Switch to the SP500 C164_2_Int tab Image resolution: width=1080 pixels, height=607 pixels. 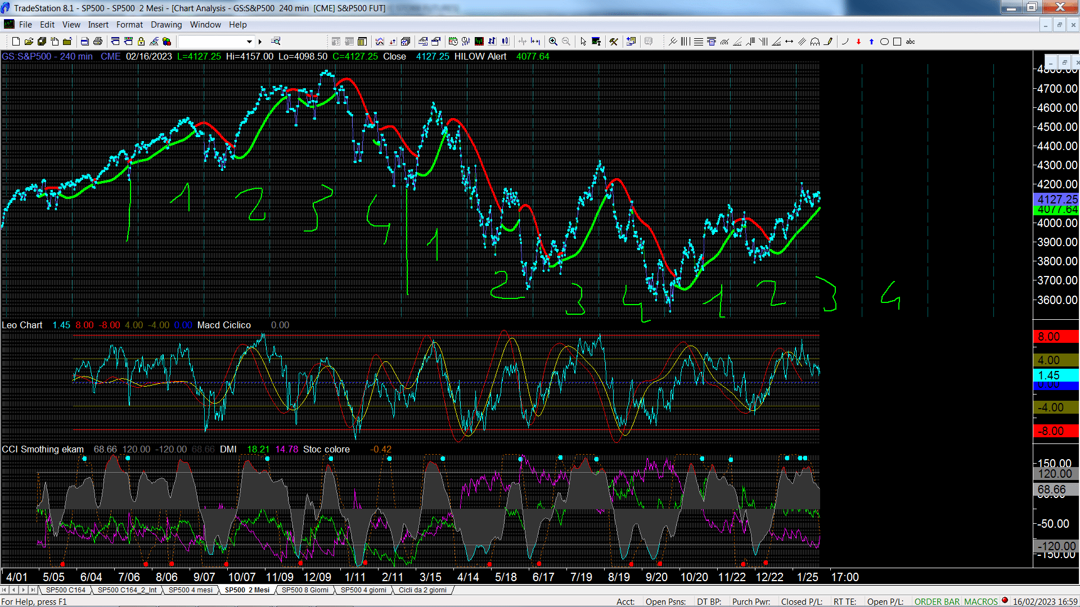tap(127, 590)
